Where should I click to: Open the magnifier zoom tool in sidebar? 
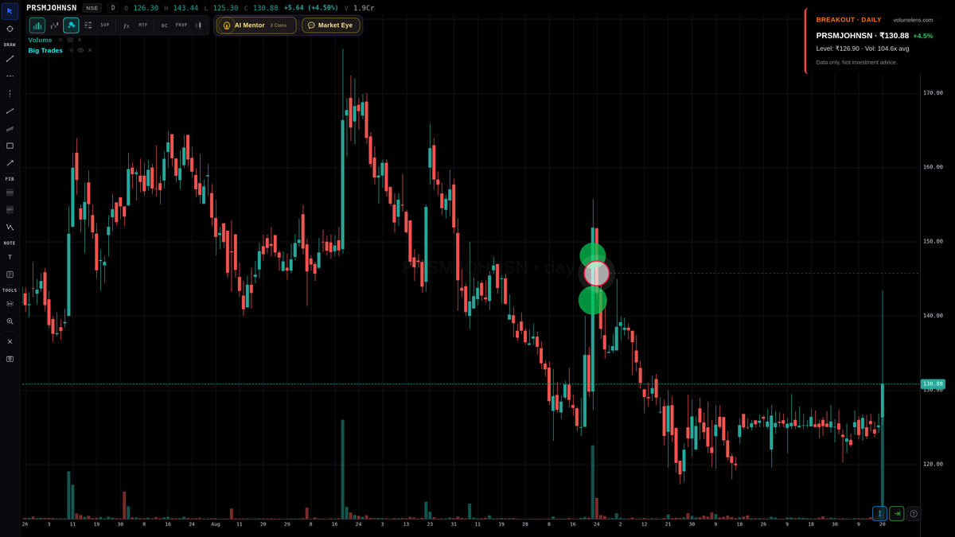point(9,321)
